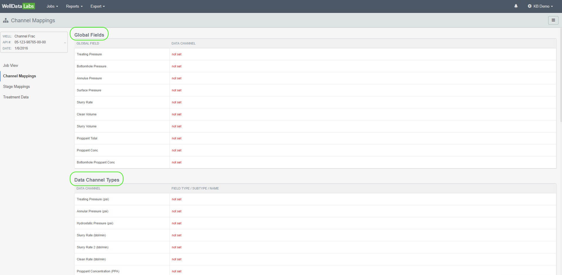Open the hamburger menu button
562x275 pixels.
point(553,20)
